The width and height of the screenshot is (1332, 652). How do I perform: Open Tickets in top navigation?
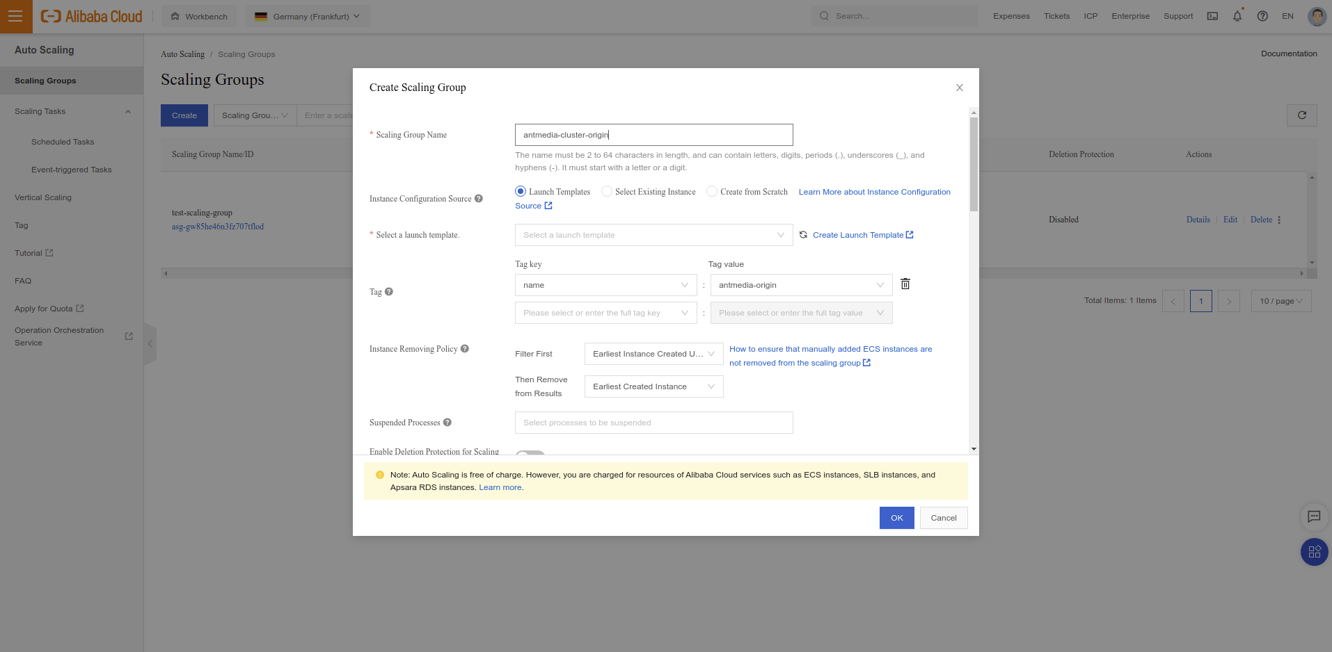1056,16
